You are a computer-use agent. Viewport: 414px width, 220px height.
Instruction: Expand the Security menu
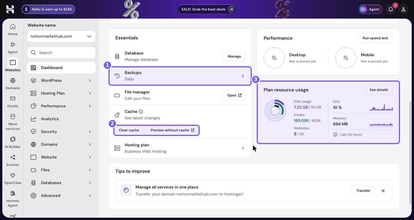click(x=61, y=132)
